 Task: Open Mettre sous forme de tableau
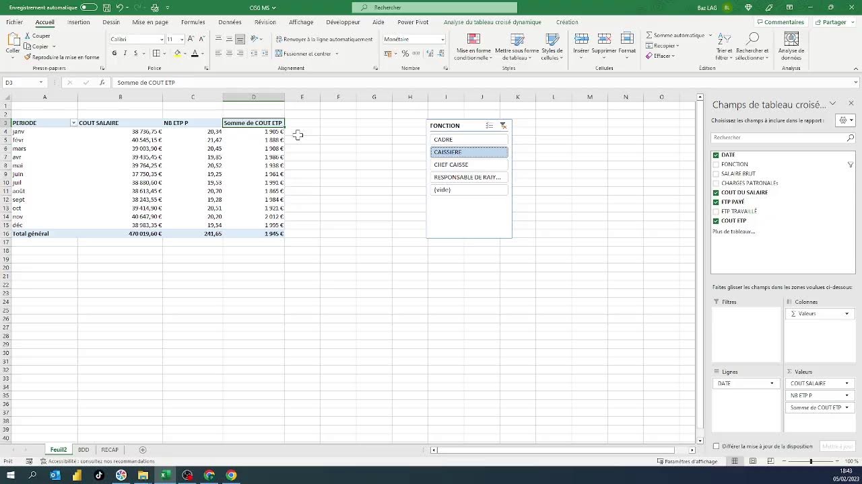click(x=517, y=47)
